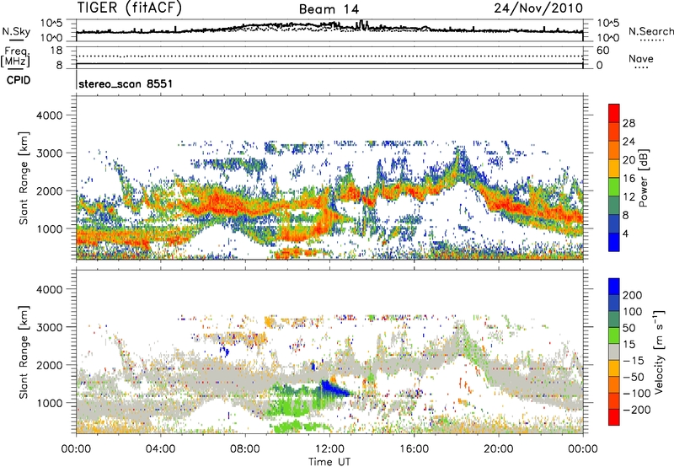
Task: Pick the teal Power segment between 8 and 12
Action: click(x=614, y=206)
